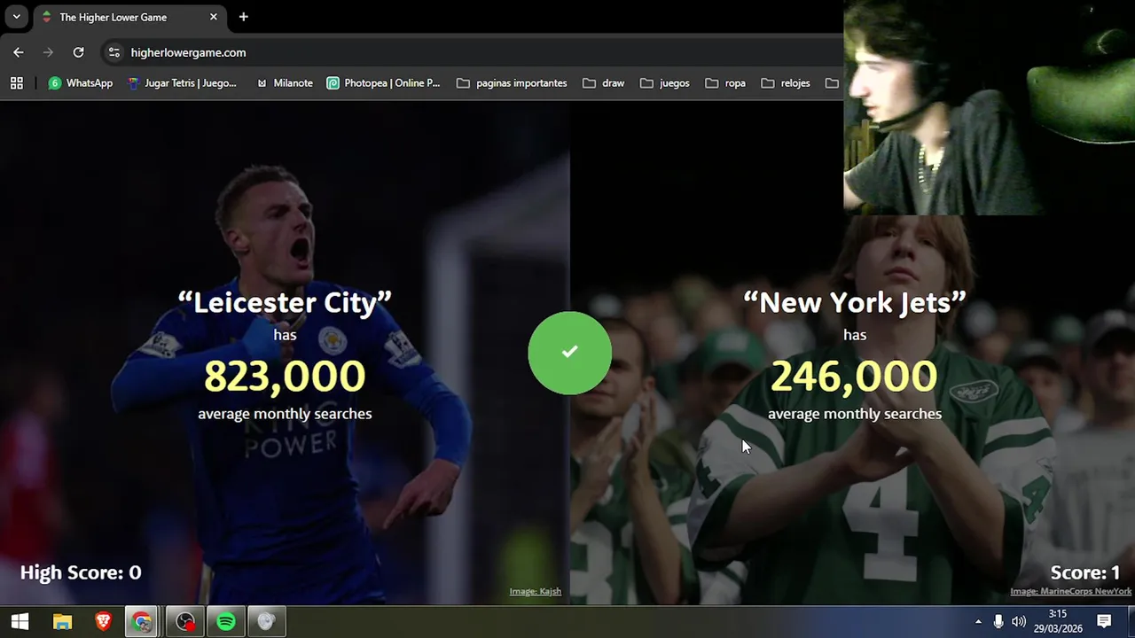The height and width of the screenshot is (638, 1135).
Task: Go back using the browser back arrow
Action: 19,52
